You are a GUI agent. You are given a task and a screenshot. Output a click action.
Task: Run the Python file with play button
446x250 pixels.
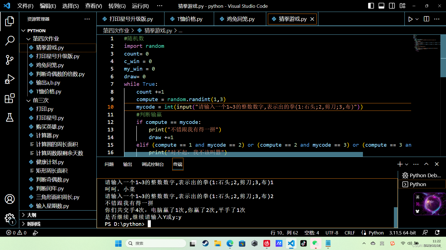coord(410,19)
